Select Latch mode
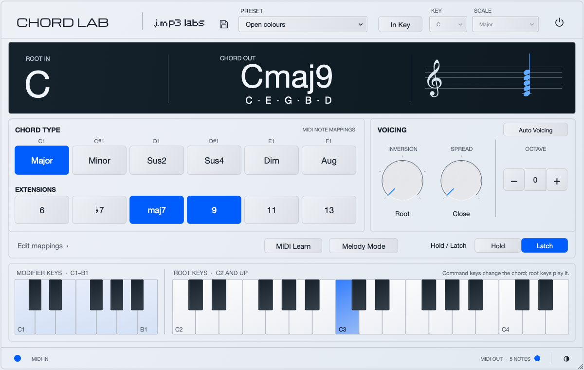This screenshot has width=584, height=370. 544,246
